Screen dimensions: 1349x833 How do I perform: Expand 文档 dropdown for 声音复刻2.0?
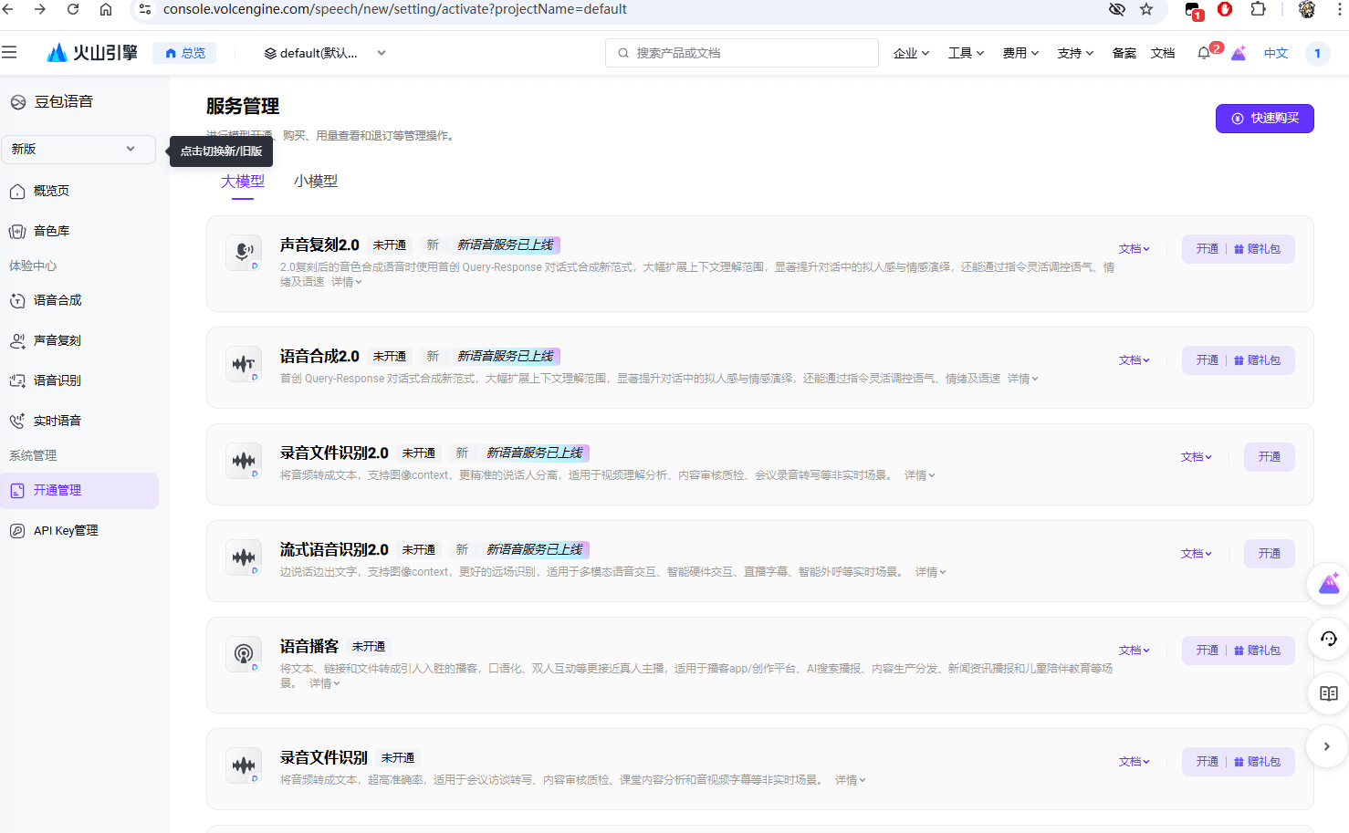1134,248
